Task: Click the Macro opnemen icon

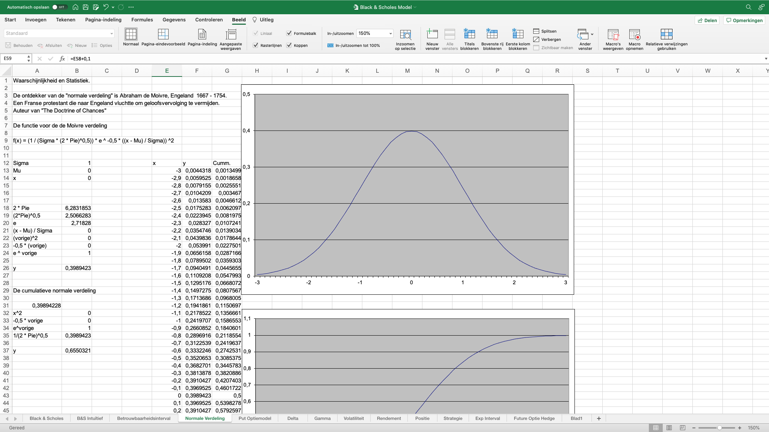Action: pos(635,35)
